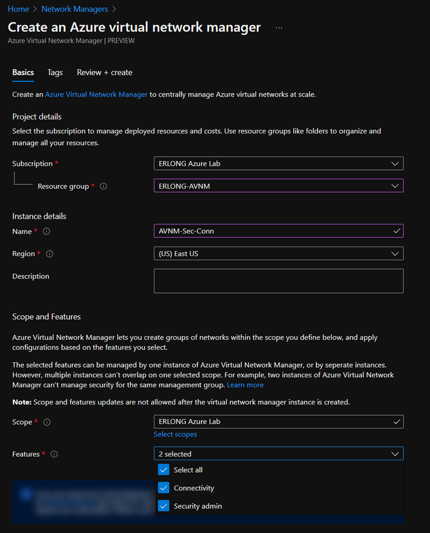Screen dimensions: 430x533
Task: Select the 'Project details' heading text
Action: (37, 117)
